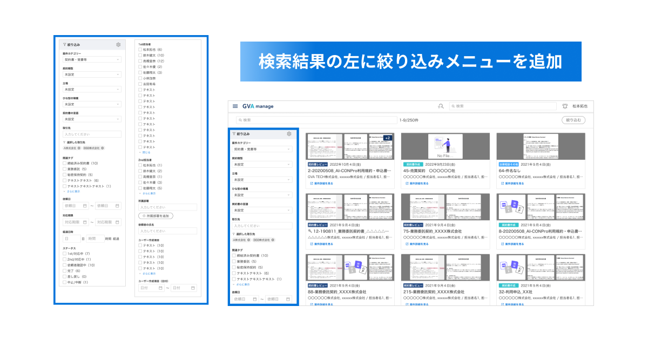This screenshot has width=648, height=340.
Task: Check 秘密保持契約 (5) in GVA manage sidebar
Action: (234, 267)
